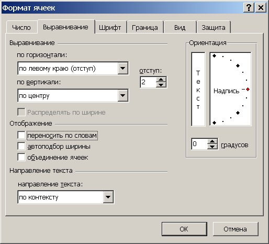The width and height of the screenshot is (269, 244).
Task: Click the 'по горизонтали:' label
Action: pyautogui.click(x=42, y=55)
